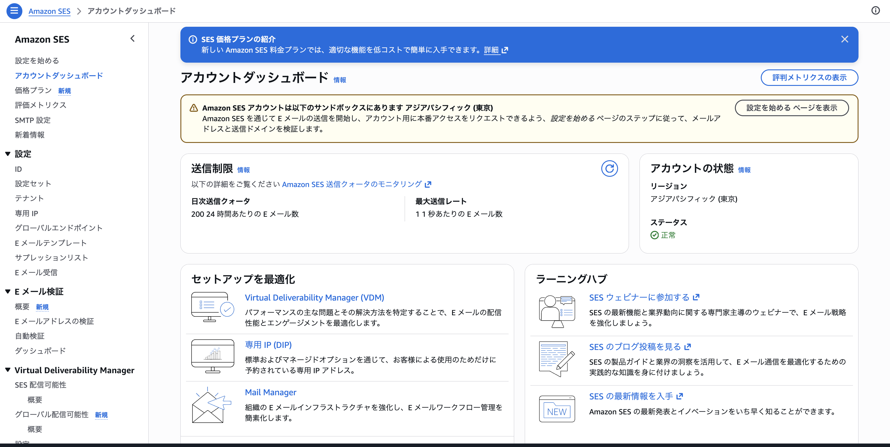Go to ID under 設定
890x447 pixels.
[18, 169]
